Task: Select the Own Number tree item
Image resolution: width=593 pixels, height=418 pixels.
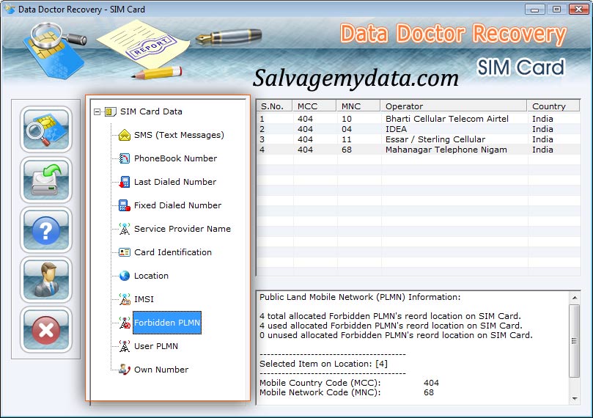Action: click(x=161, y=370)
